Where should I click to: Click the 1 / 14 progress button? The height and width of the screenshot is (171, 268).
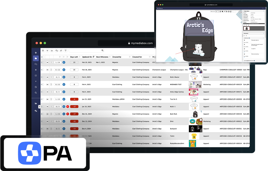[x=57, y=62]
